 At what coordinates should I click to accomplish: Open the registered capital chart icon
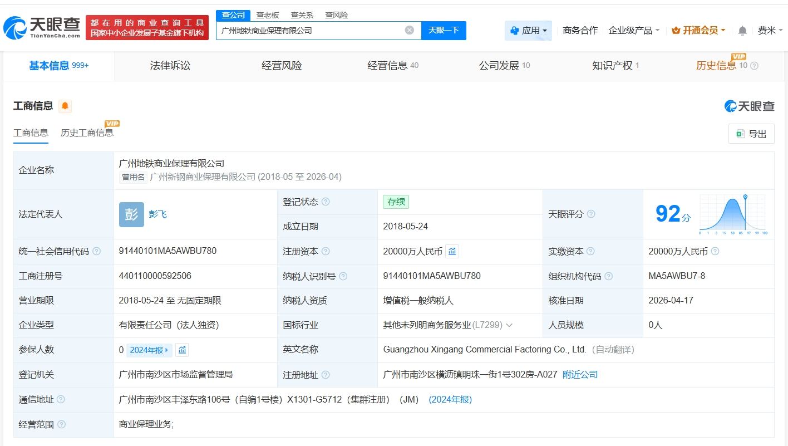point(452,252)
